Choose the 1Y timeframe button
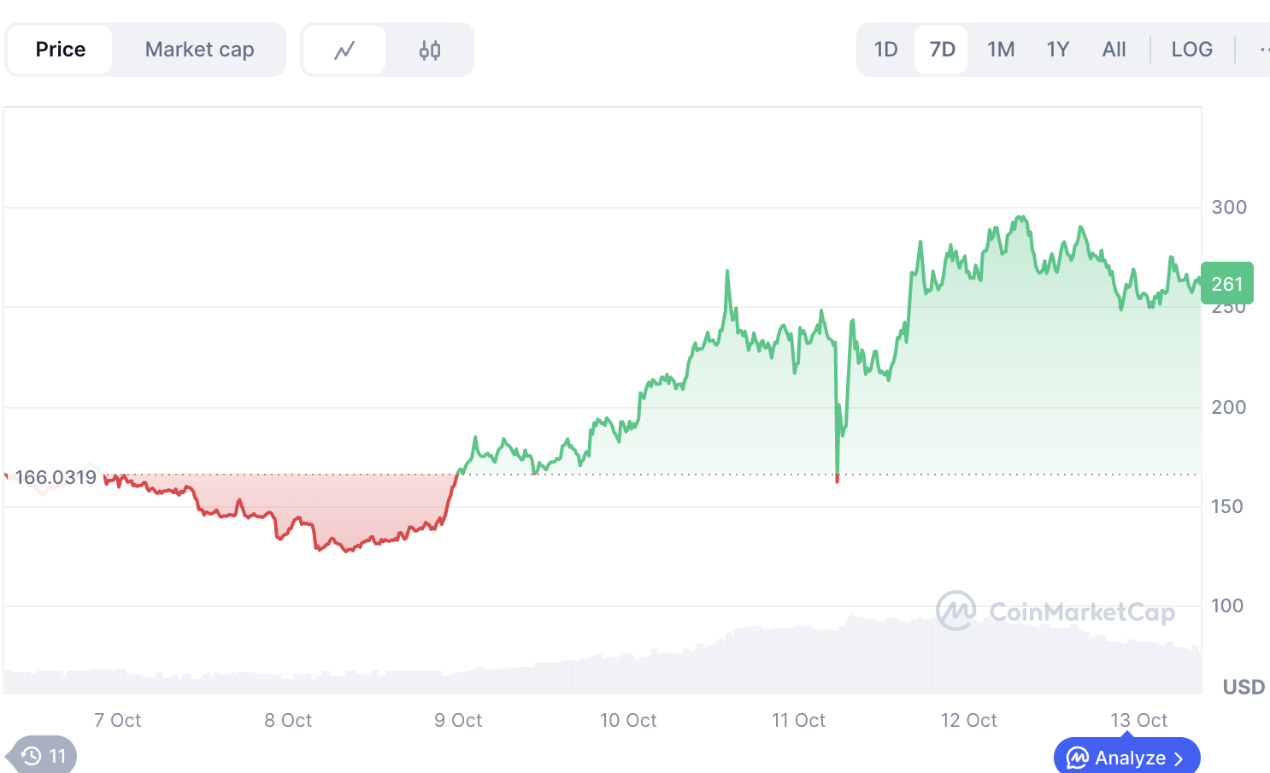 [1057, 49]
